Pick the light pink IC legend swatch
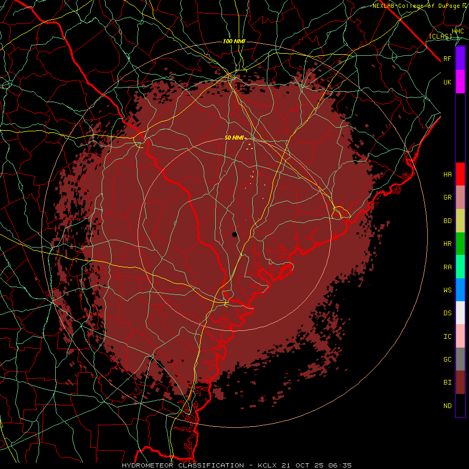469x469 pixels. click(x=460, y=336)
